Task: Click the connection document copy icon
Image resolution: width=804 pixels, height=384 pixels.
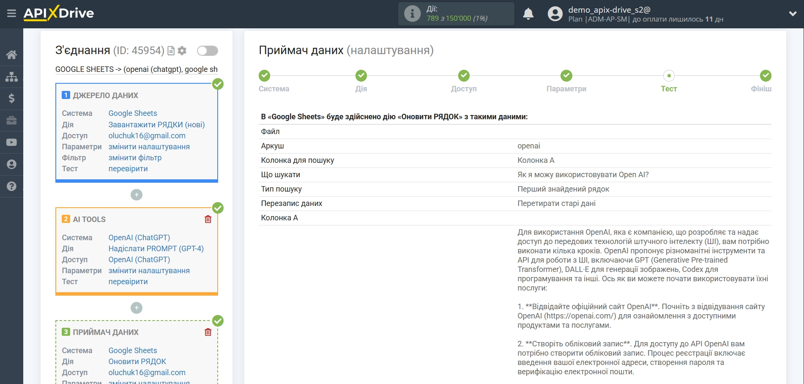Action: click(x=171, y=51)
